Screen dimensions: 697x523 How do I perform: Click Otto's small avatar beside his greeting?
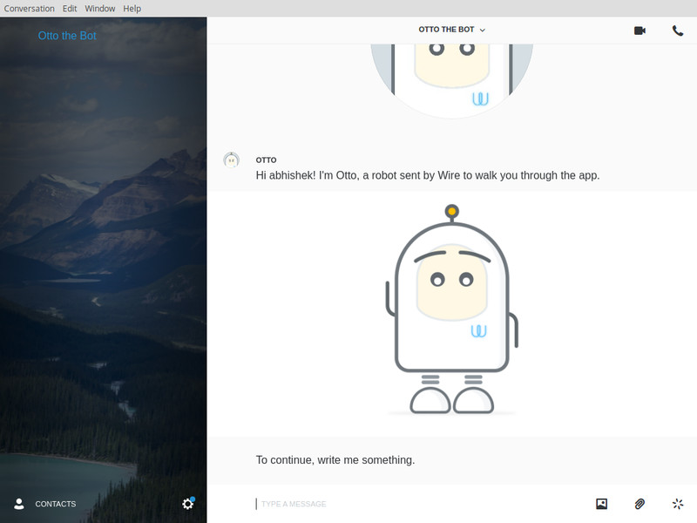pyautogui.click(x=230, y=160)
